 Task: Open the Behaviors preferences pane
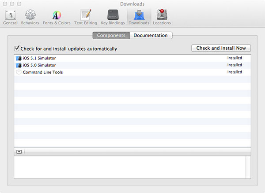(30, 17)
